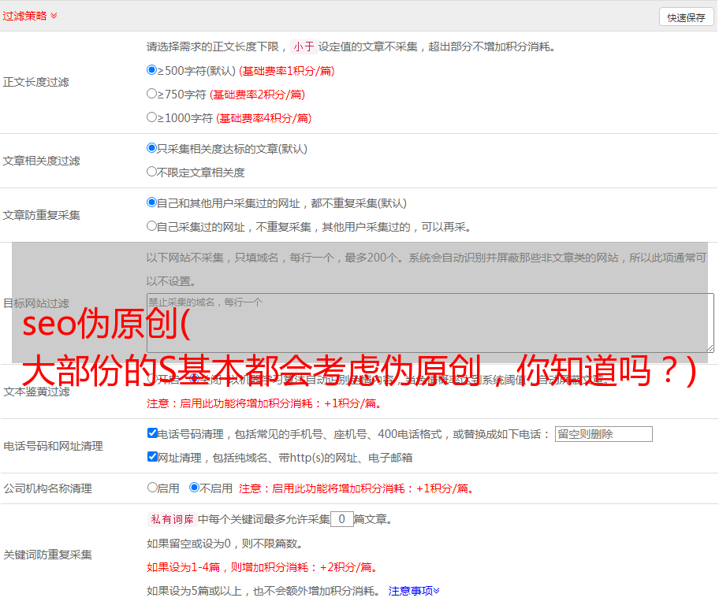Toggle 电话号码清理 checkbox
This screenshot has height=605, width=719.
click(153, 433)
